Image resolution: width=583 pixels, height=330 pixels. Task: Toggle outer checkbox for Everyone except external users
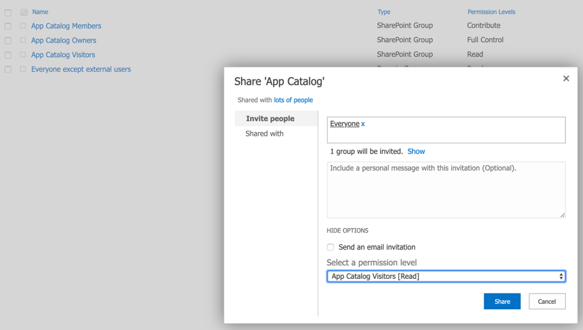[8, 69]
